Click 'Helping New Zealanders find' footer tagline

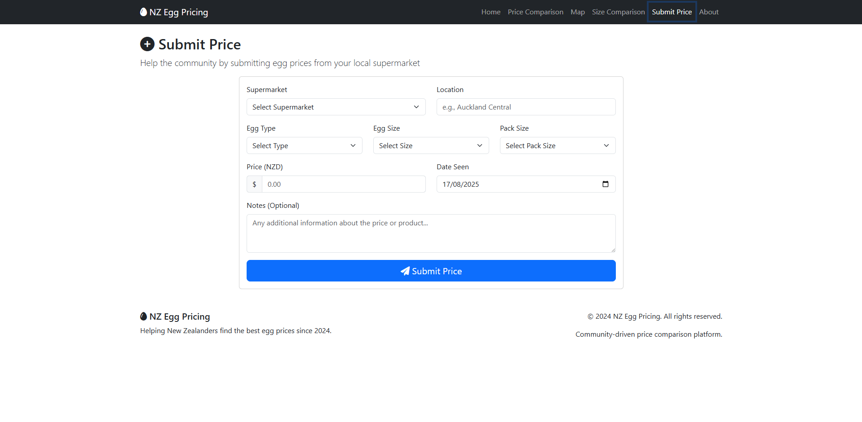(x=236, y=331)
